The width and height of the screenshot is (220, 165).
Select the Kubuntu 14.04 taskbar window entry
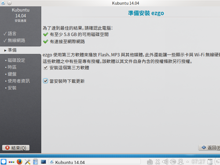(x=95, y=162)
